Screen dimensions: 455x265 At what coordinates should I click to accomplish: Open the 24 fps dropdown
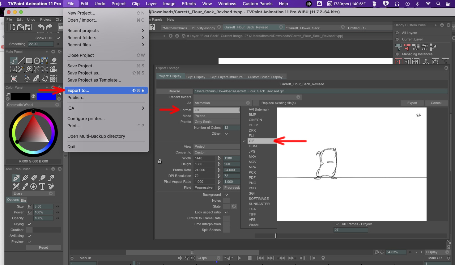click(x=209, y=258)
